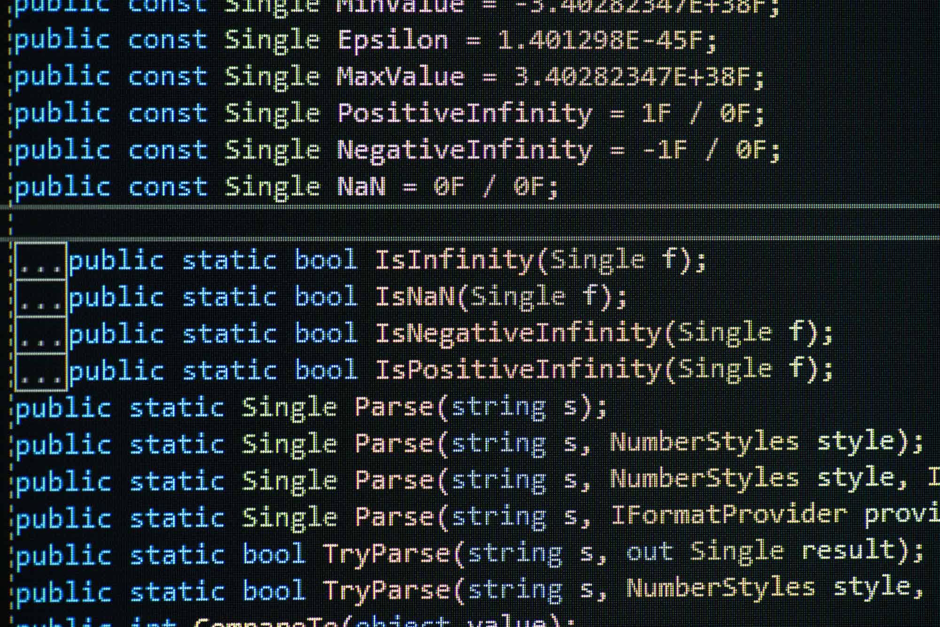Expand the collapsed block before IsNegativeInfinity

pyautogui.click(x=40, y=335)
